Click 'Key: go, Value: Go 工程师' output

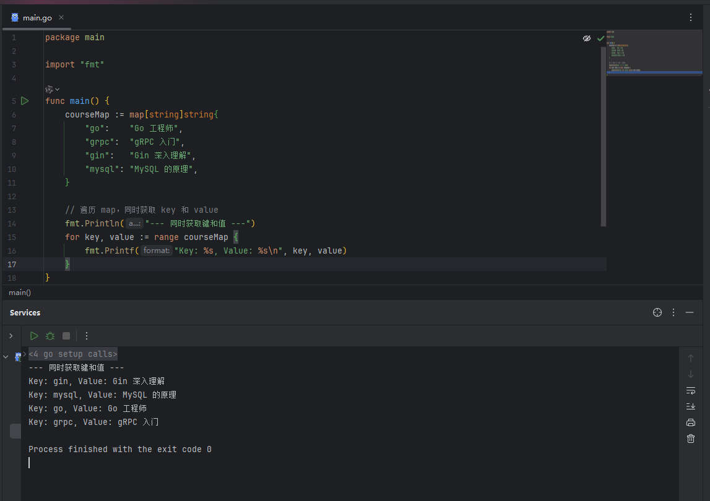87,408
